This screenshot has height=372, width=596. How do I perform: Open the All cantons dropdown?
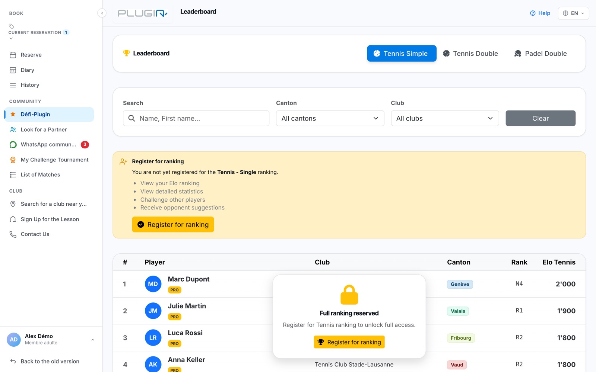pos(330,118)
